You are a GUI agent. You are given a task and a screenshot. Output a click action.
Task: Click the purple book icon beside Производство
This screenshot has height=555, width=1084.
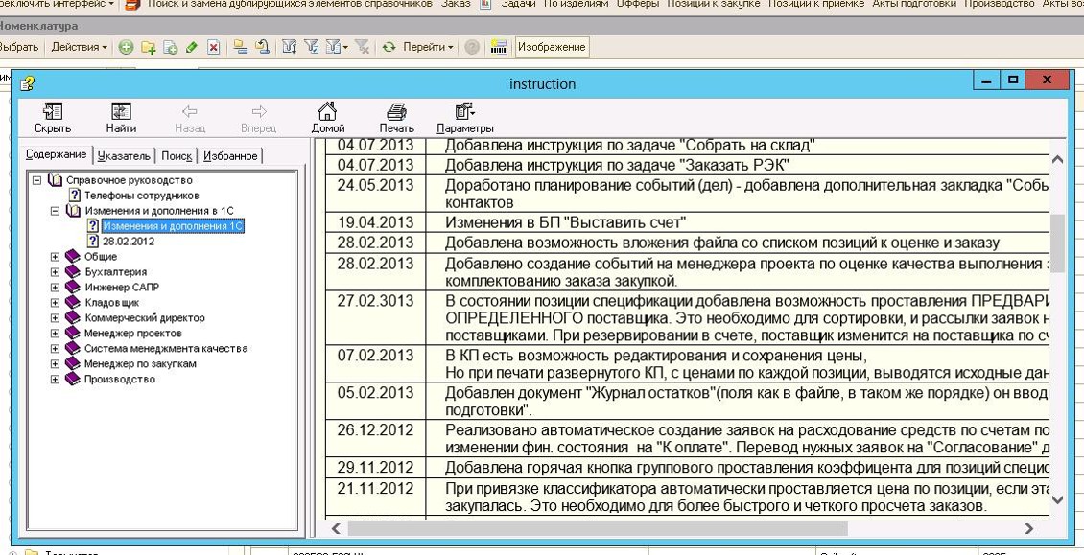tap(73, 379)
